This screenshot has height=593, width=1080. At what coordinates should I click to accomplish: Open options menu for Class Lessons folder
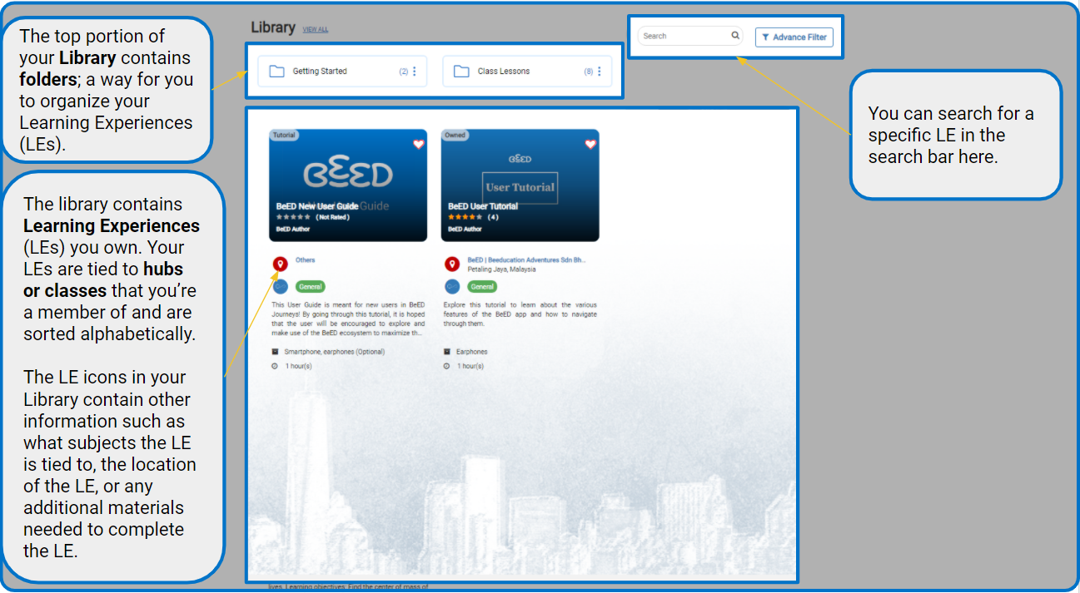pyautogui.click(x=600, y=72)
